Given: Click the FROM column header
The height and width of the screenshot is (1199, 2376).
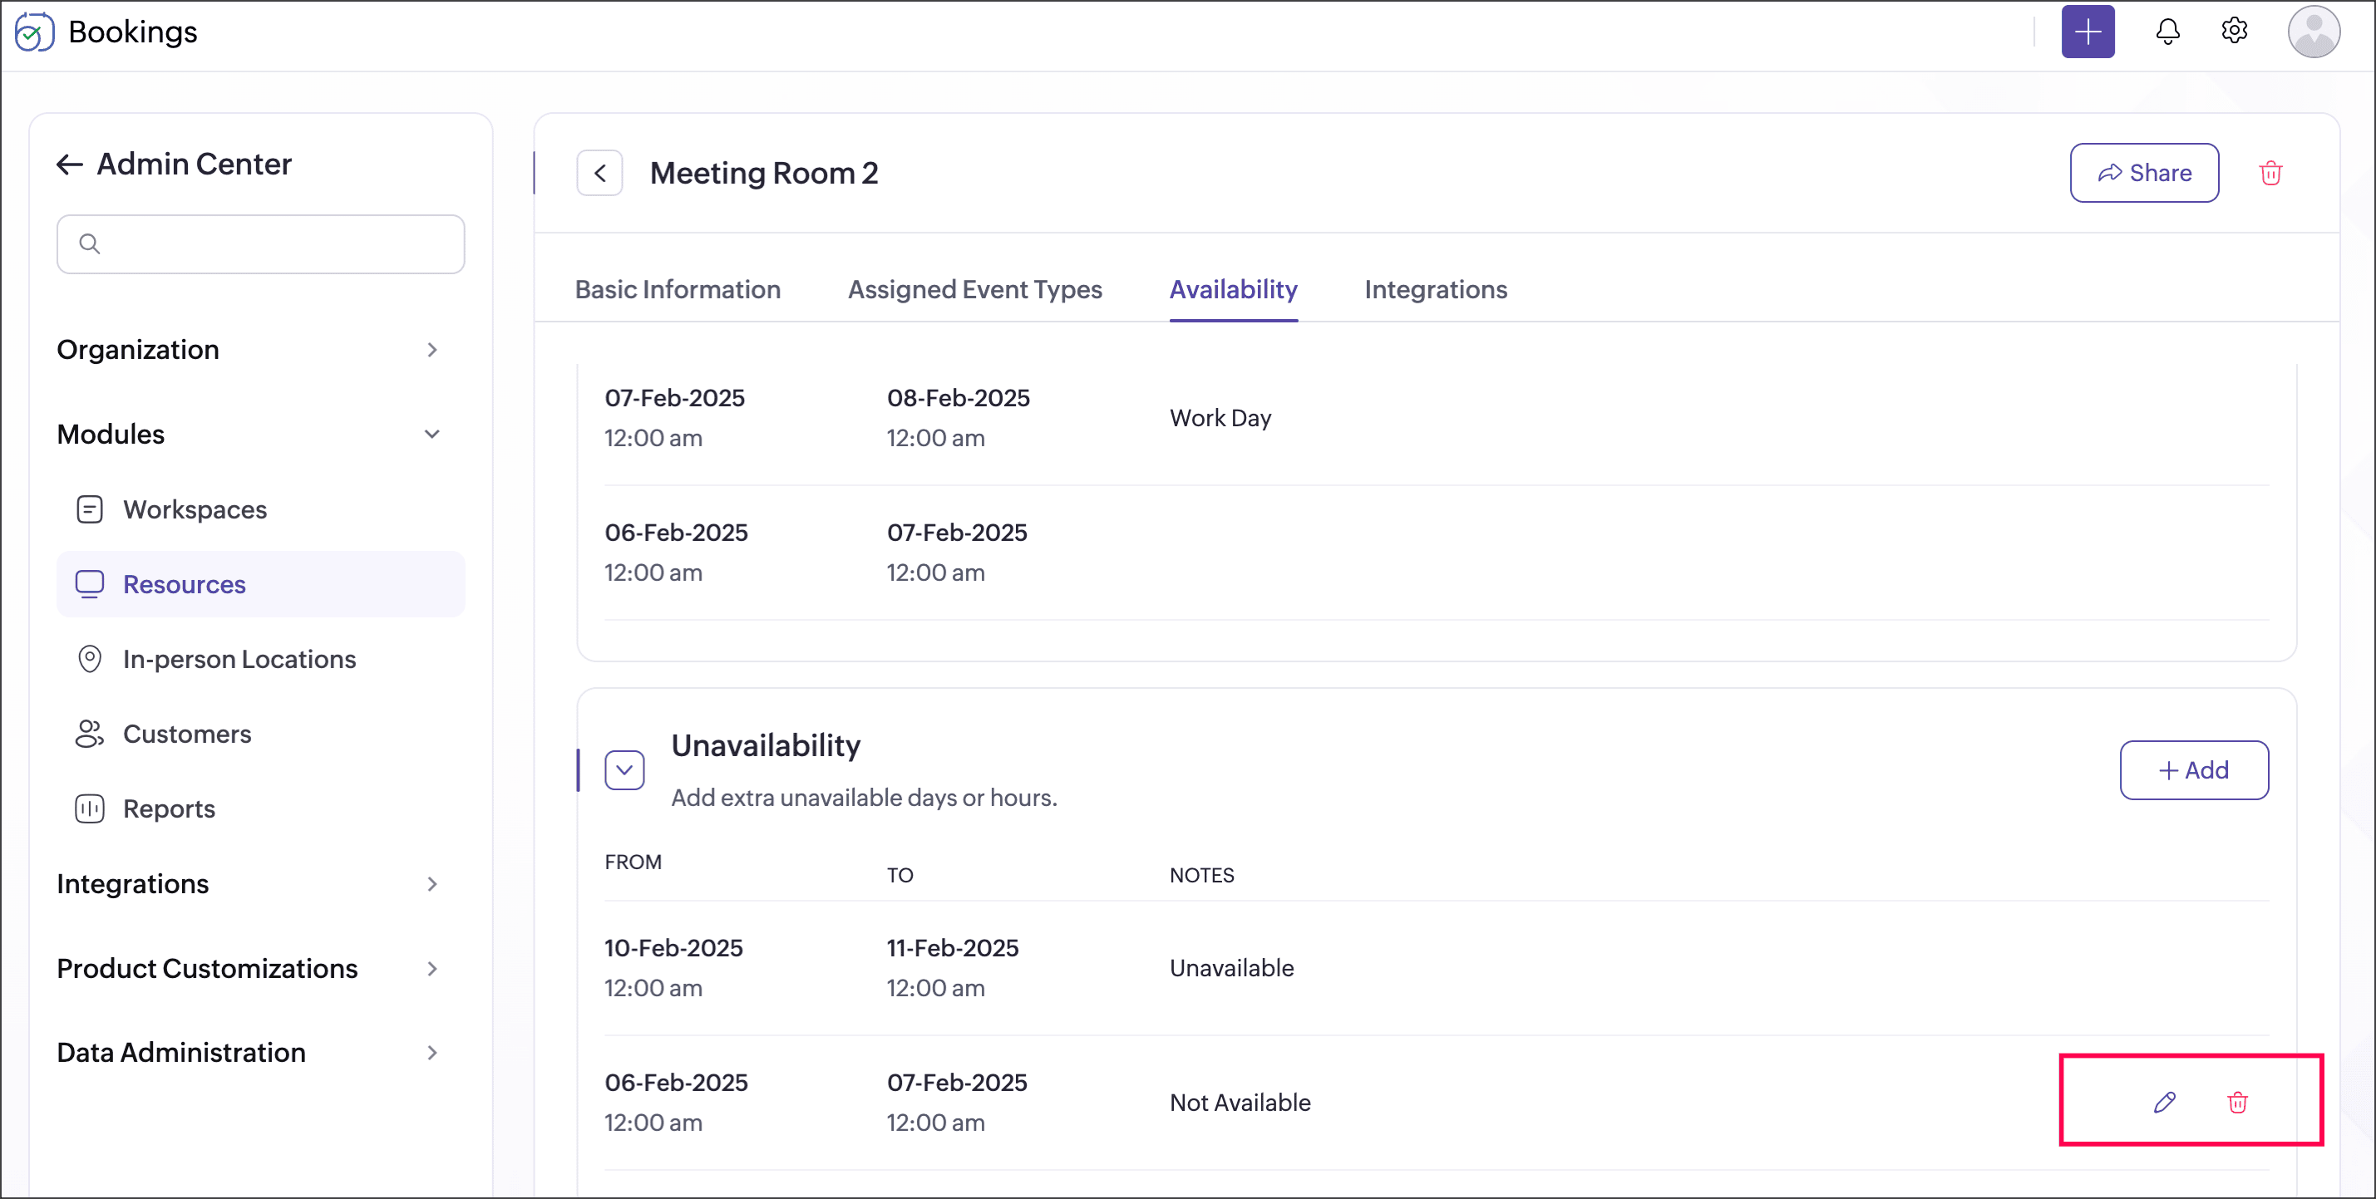Looking at the screenshot, I should pos(633,862).
